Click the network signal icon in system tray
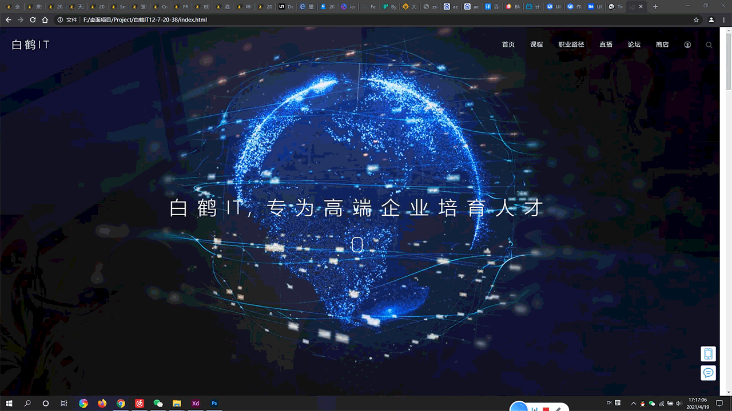The height and width of the screenshot is (411, 732). coord(661,404)
